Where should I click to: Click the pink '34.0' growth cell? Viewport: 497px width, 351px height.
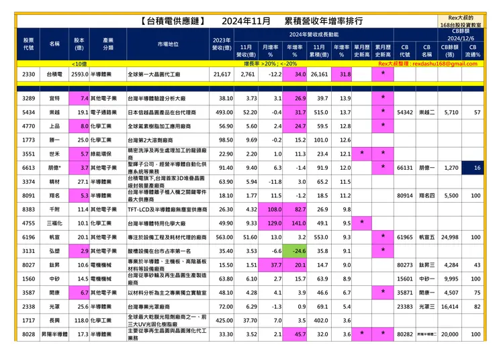pos(294,74)
